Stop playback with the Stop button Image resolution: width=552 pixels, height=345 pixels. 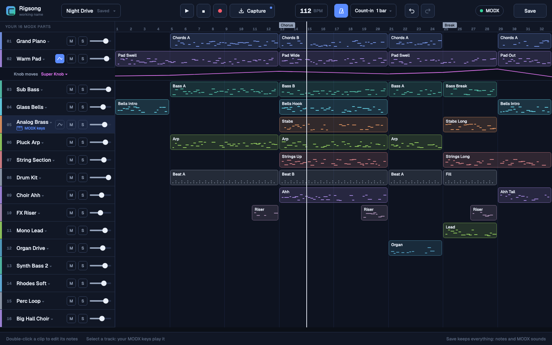[204, 11]
